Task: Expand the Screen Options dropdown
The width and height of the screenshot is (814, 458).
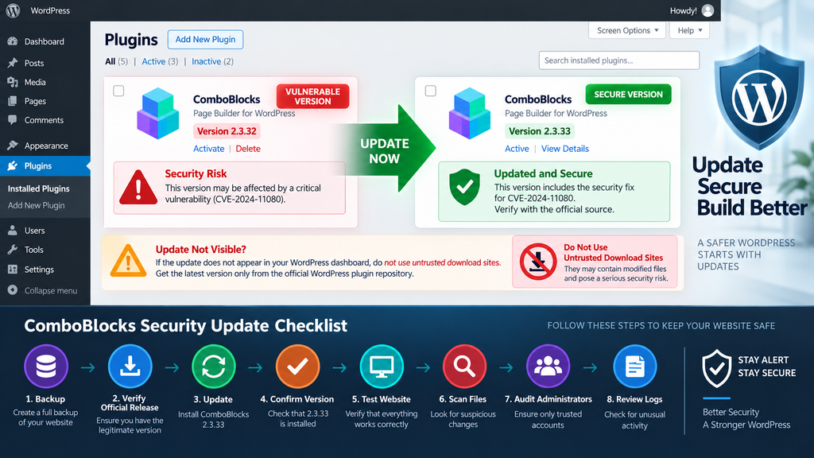Action: 627,30
